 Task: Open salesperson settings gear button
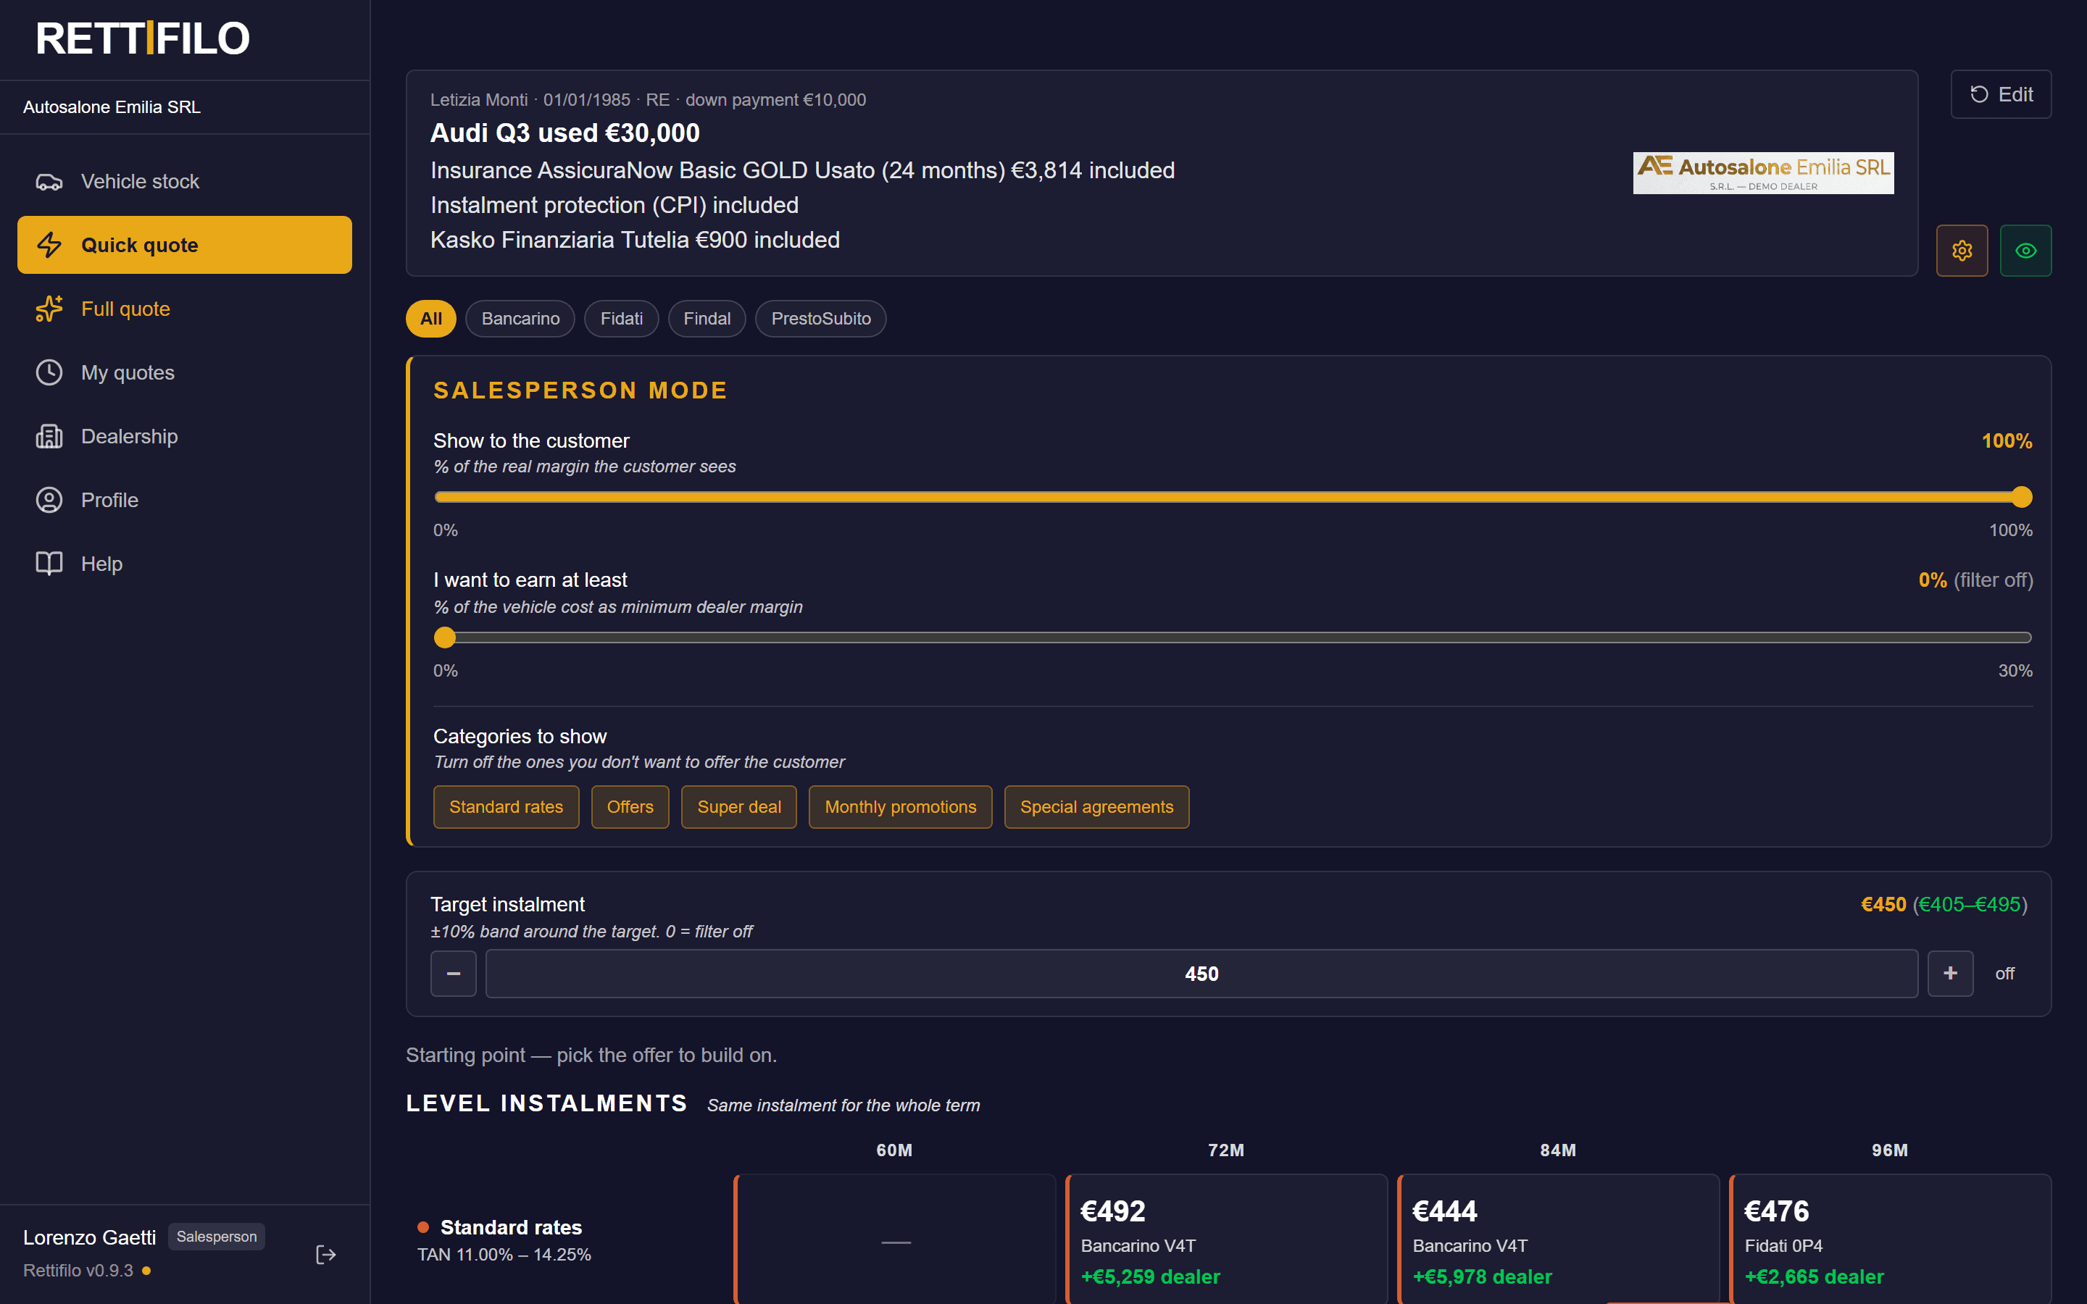(1962, 251)
